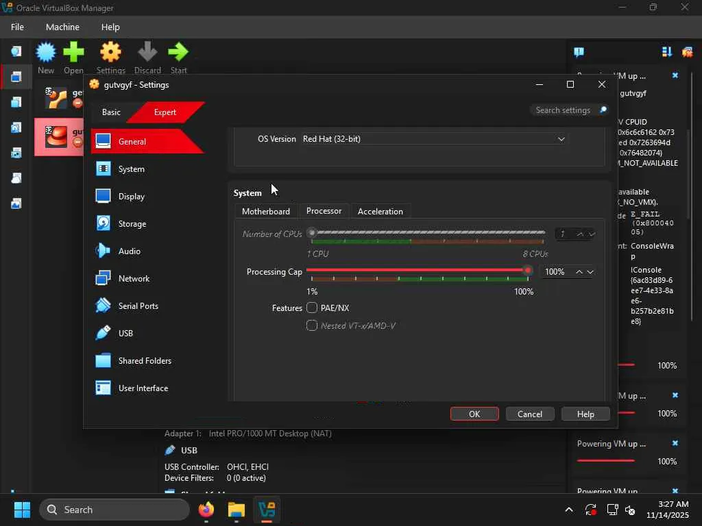
Task: Click the search magnifier icon in settings
Action: (x=603, y=110)
